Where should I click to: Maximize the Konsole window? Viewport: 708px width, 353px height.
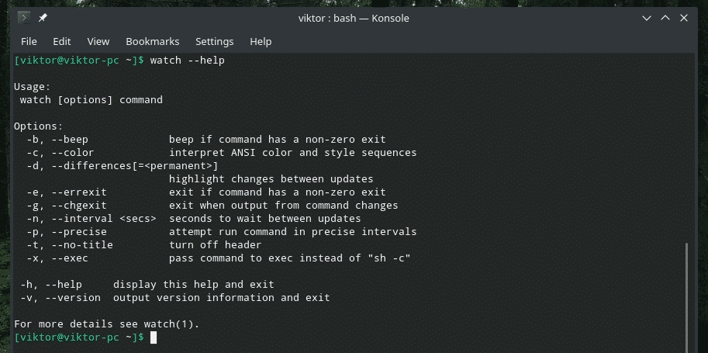pos(665,18)
